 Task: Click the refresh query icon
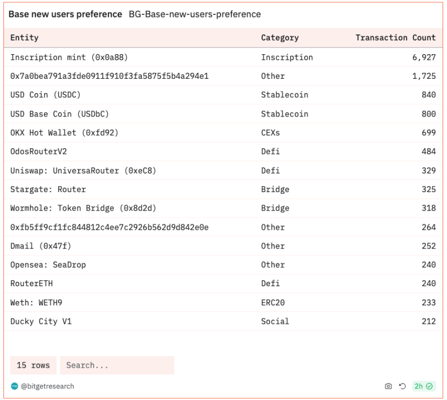402,386
